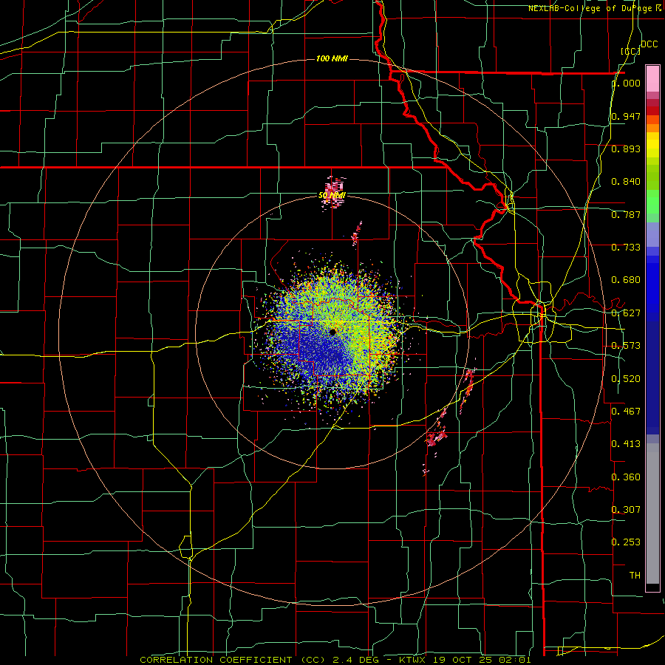Click the 0.947 value on the scale
The height and width of the screenshot is (665, 665).
[626, 116]
